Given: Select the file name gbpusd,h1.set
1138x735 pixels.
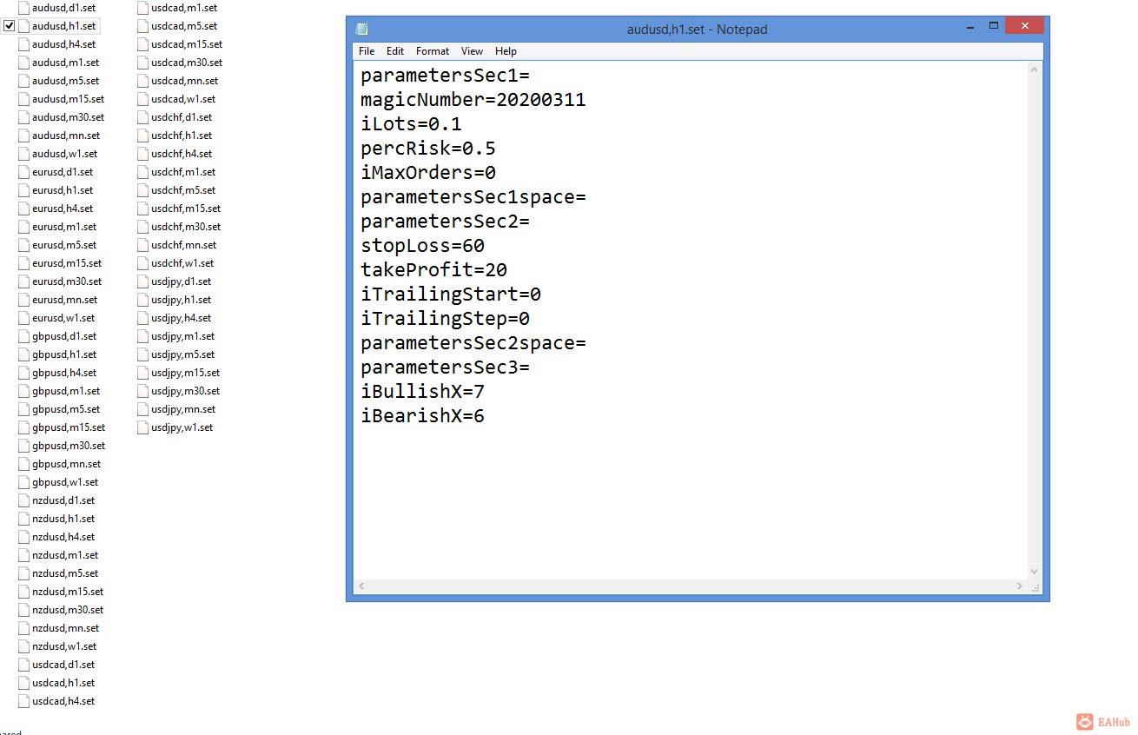Looking at the screenshot, I should coord(64,354).
